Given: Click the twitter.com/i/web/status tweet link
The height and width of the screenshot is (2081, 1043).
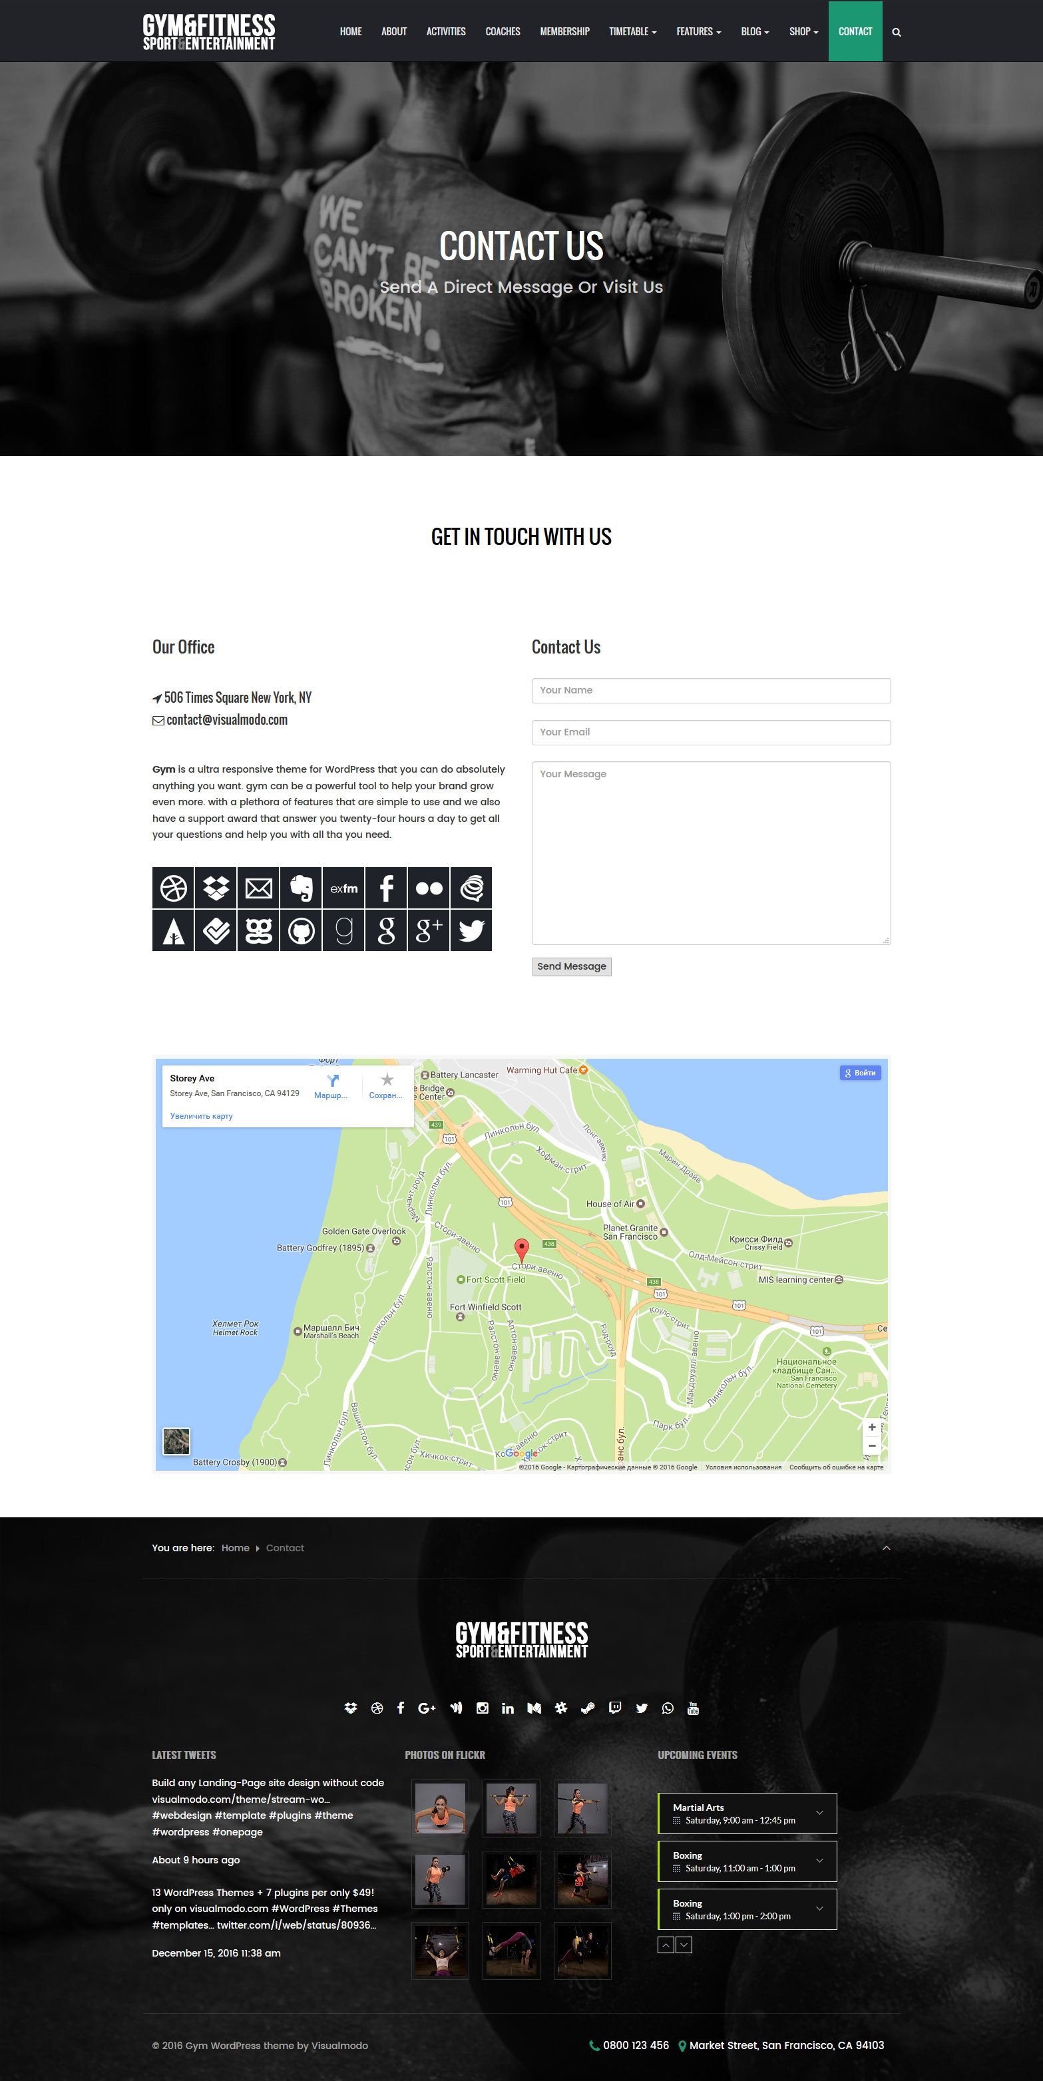Looking at the screenshot, I should point(296,1925).
